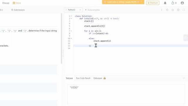Click the 'def isValid' line

(99, 19)
